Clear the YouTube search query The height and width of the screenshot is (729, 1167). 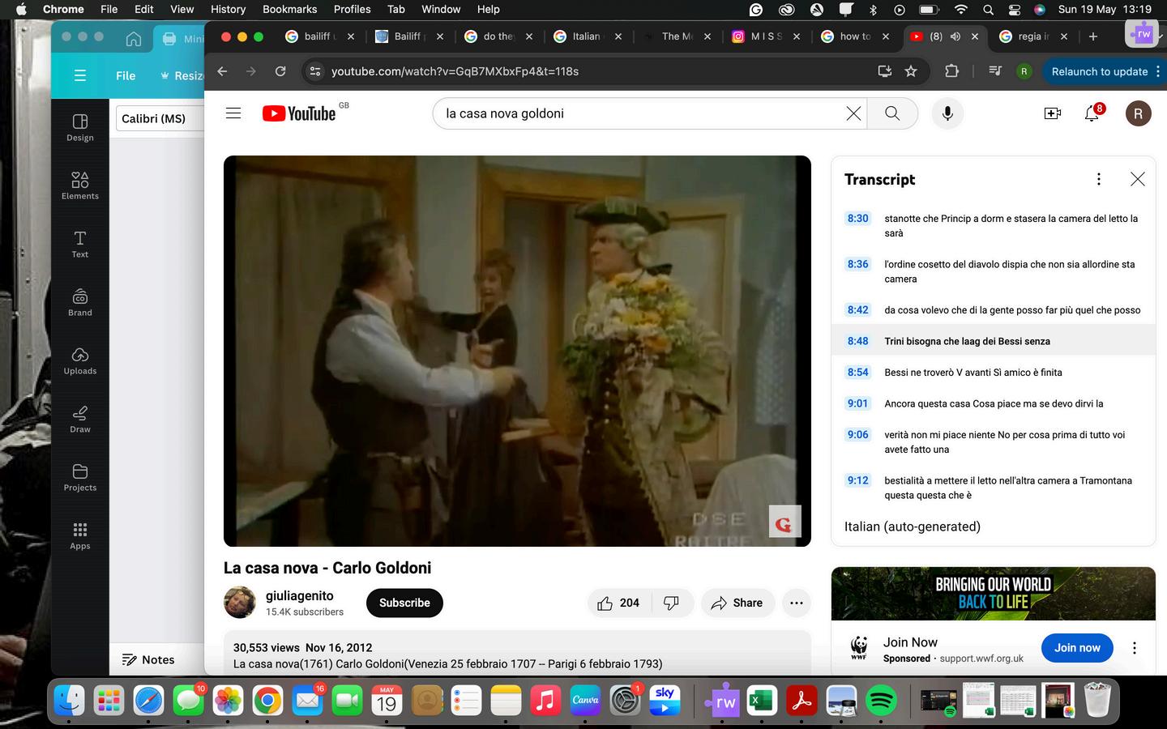click(853, 113)
